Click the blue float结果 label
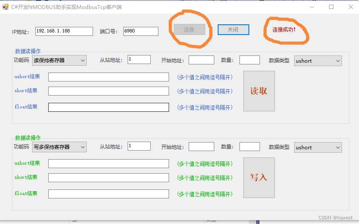The height and width of the screenshot is (224, 359). [x=26, y=107]
